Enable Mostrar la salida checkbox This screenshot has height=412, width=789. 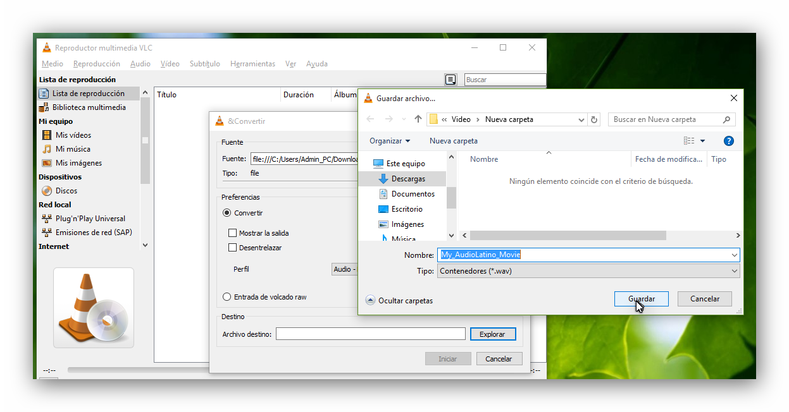click(232, 233)
